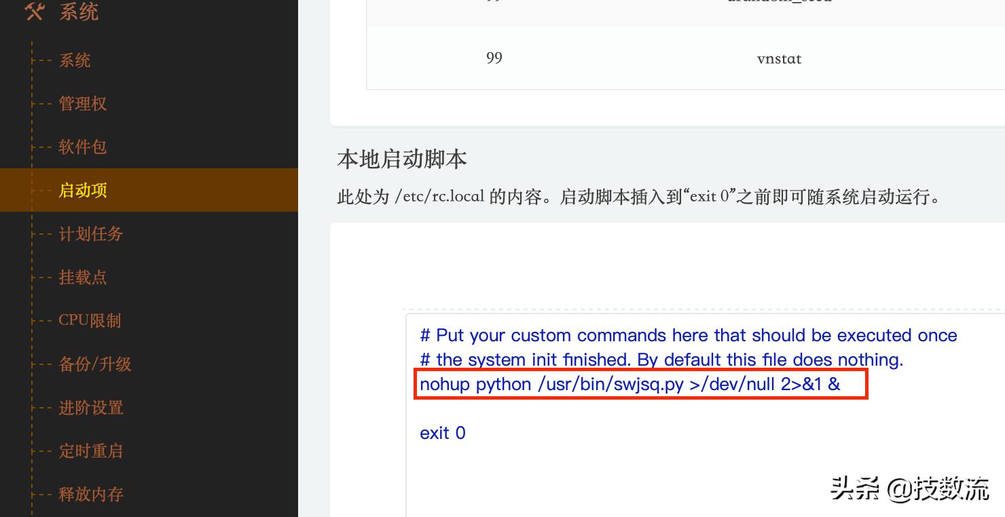Open the 计划任务 page
1005x517 pixels.
tap(91, 234)
